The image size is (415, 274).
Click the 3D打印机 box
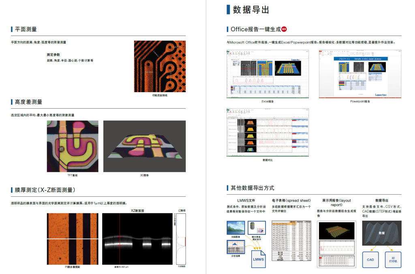pyautogui.click(x=393, y=259)
